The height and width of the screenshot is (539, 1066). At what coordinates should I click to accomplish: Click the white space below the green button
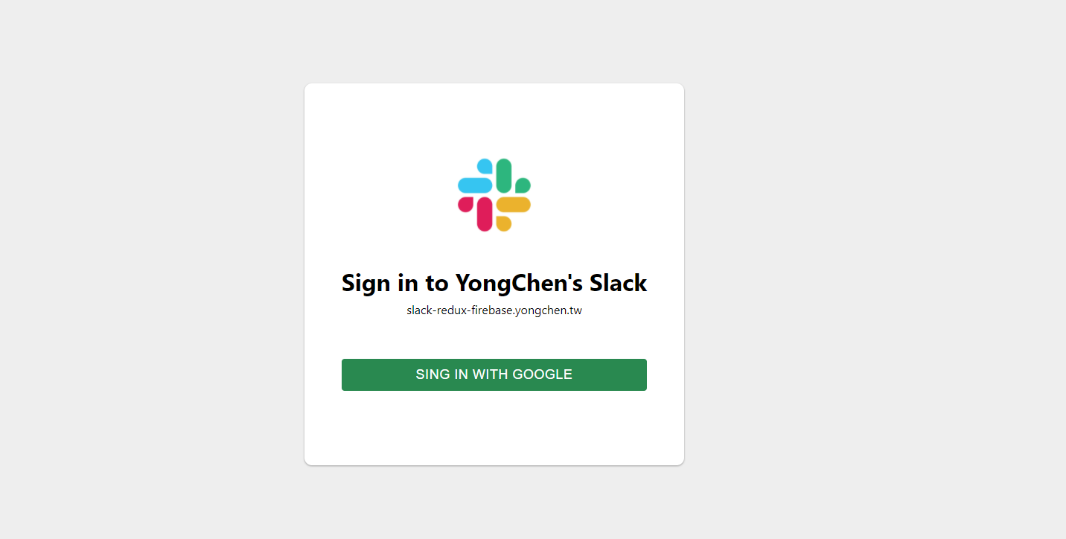[x=494, y=428]
